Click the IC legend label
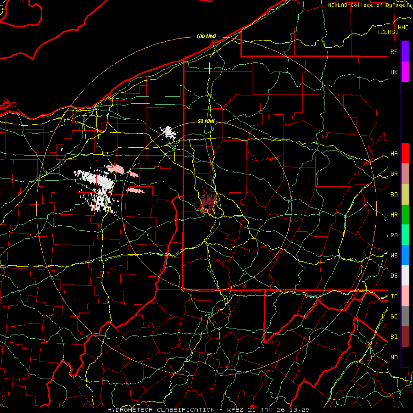413x413 pixels. [394, 296]
